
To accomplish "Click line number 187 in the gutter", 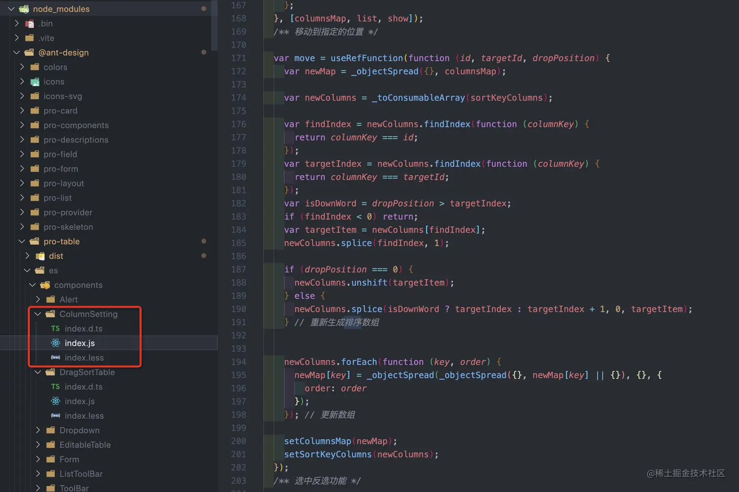I will pyautogui.click(x=239, y=269).
